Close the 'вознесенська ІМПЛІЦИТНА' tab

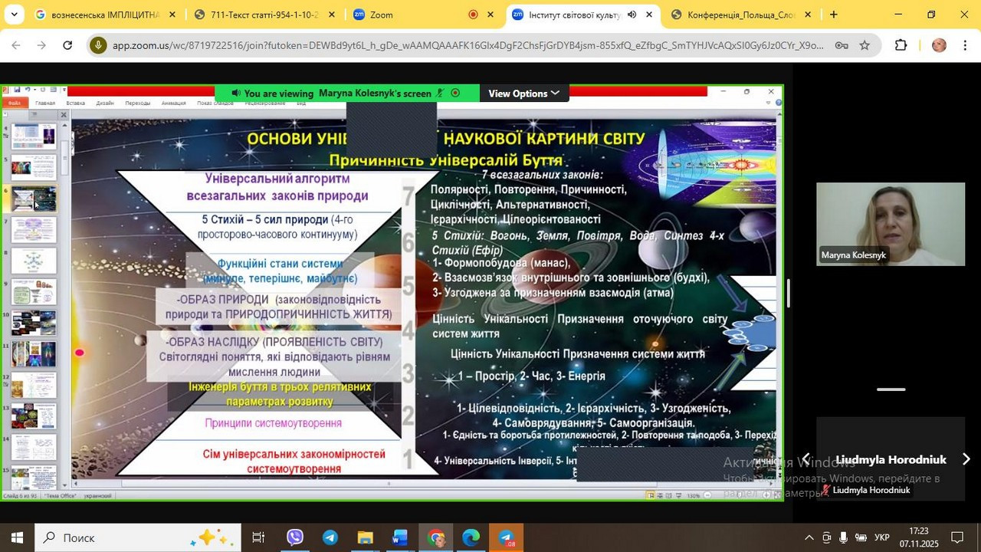point(172,15)
